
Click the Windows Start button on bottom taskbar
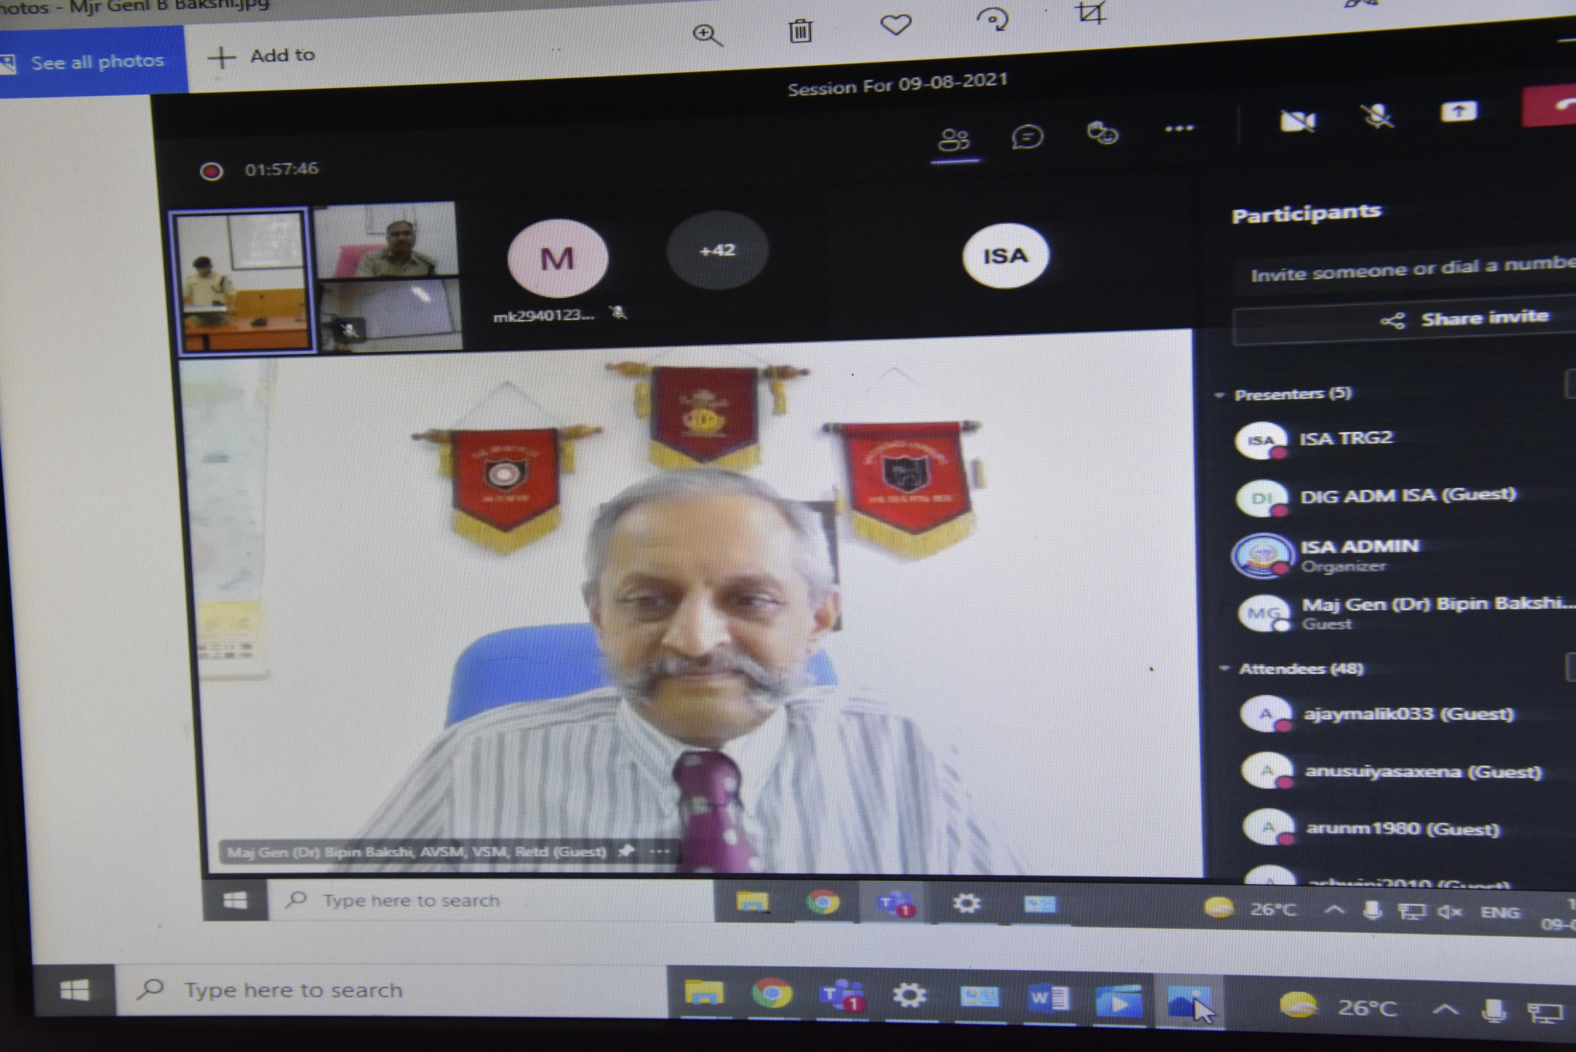(74, 991)
